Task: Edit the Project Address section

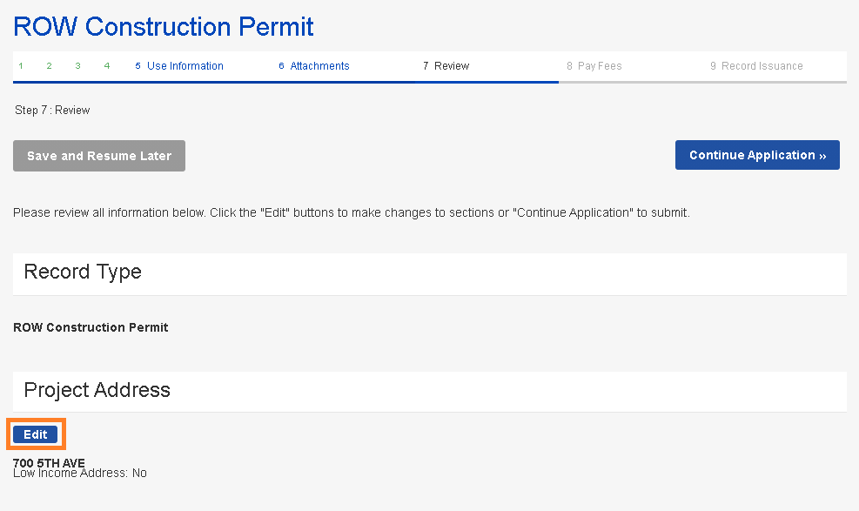Action: click(36, 434)
